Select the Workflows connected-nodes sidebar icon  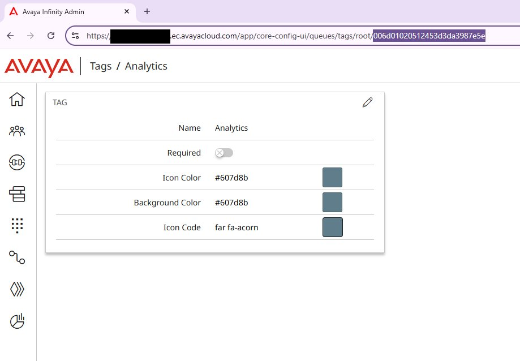coord(17,257)
